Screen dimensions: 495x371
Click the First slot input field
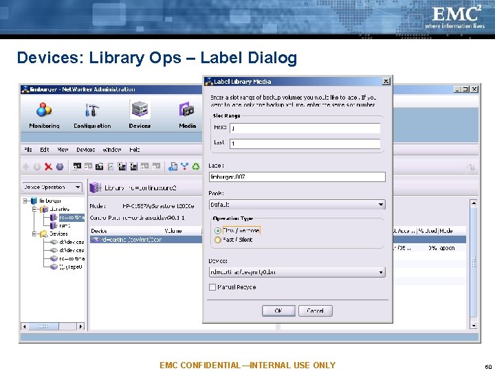pyautogui.click(x=305, y=128)
